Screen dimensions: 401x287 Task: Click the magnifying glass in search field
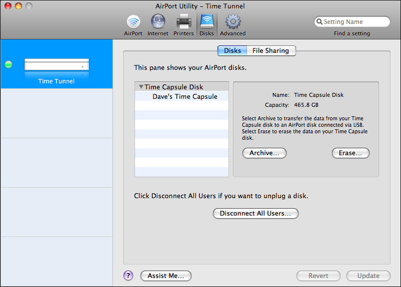pyautogui.click(x=319, y=21)
